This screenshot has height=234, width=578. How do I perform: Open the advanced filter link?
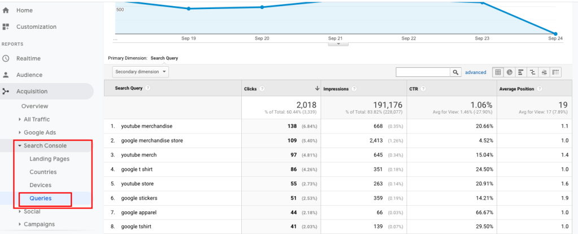coord(475,72)
